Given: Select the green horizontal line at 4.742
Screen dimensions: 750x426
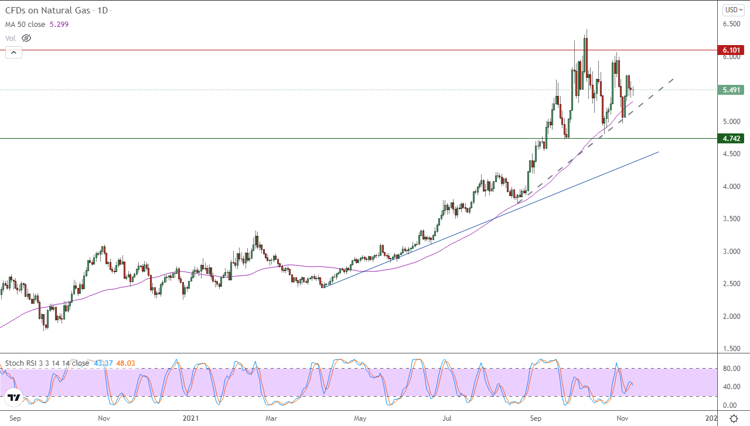Looking at the screenshot, I should pos(359,139).
